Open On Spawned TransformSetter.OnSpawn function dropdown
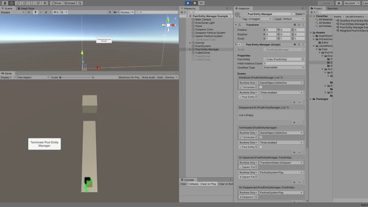 point(281,163)
